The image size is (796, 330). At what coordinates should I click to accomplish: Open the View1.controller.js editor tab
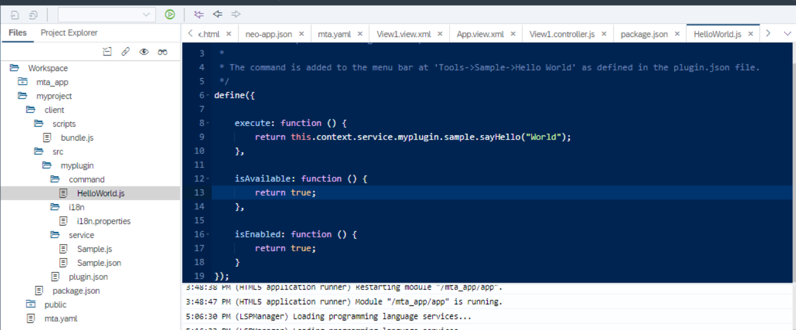[x=562, y=34]
